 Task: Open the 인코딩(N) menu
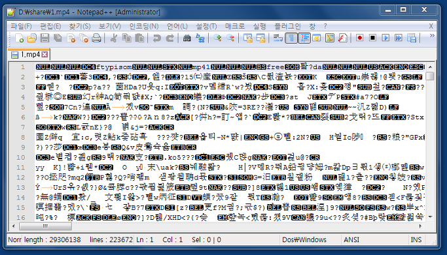point(144,26)
